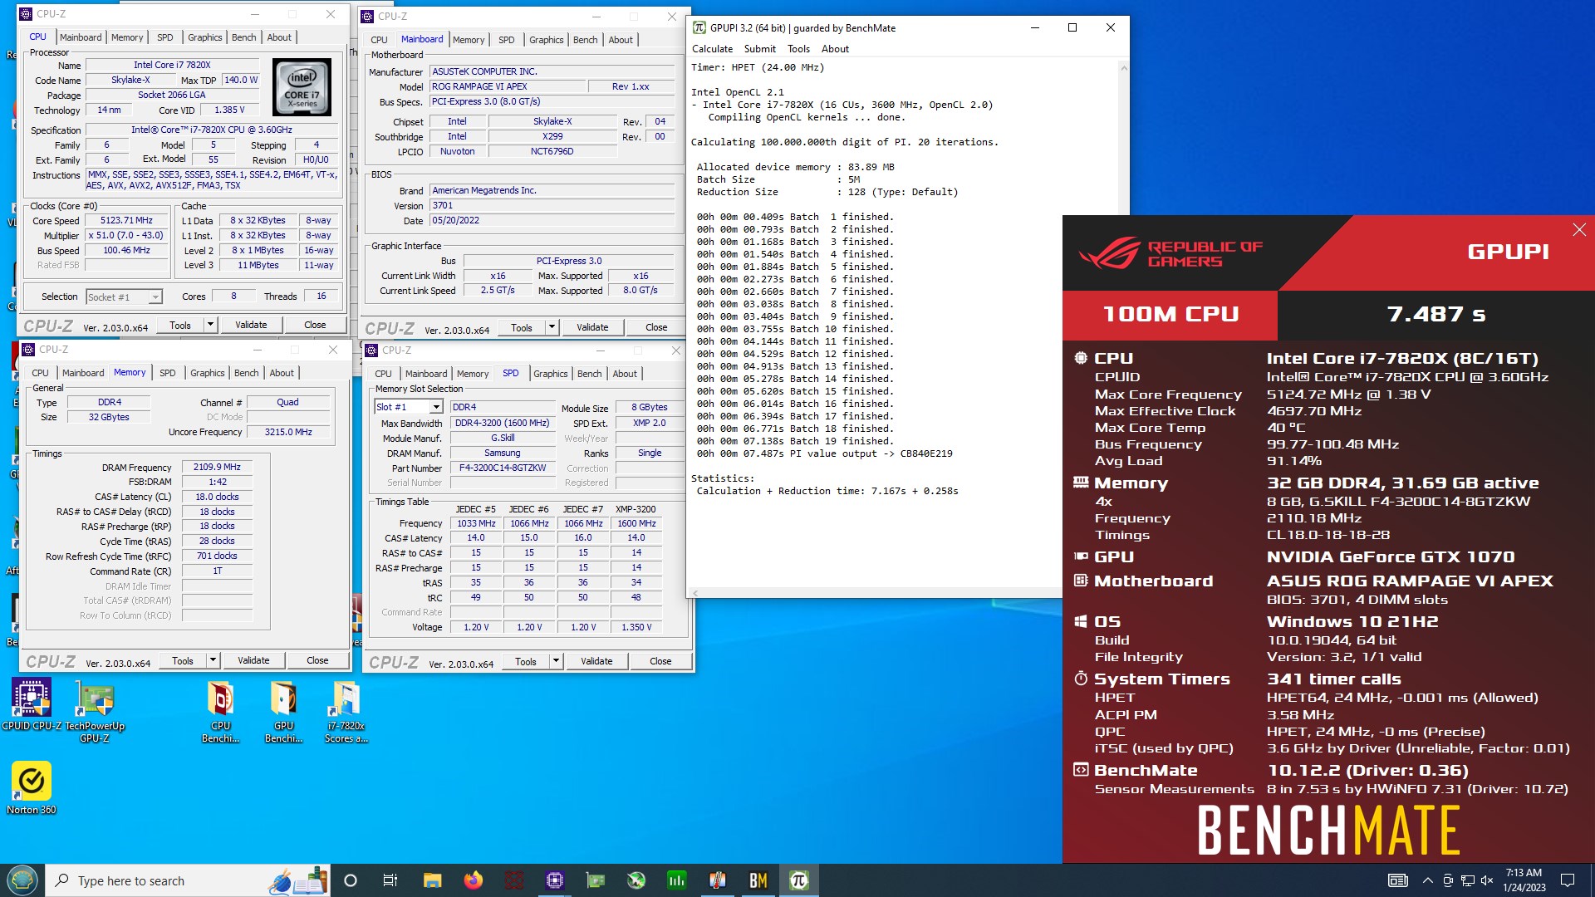Click the Name field Intel Core i7 7820X
This screenshot has height=897, width=1595.
tap(173, 65)
